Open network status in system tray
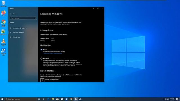The width and height of the screenshot is (180, 101). [166, 99]
